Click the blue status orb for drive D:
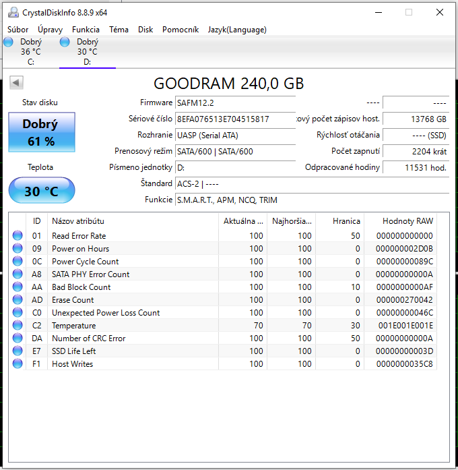The width and height of the screenshot is (458, 470). (65, 42)
